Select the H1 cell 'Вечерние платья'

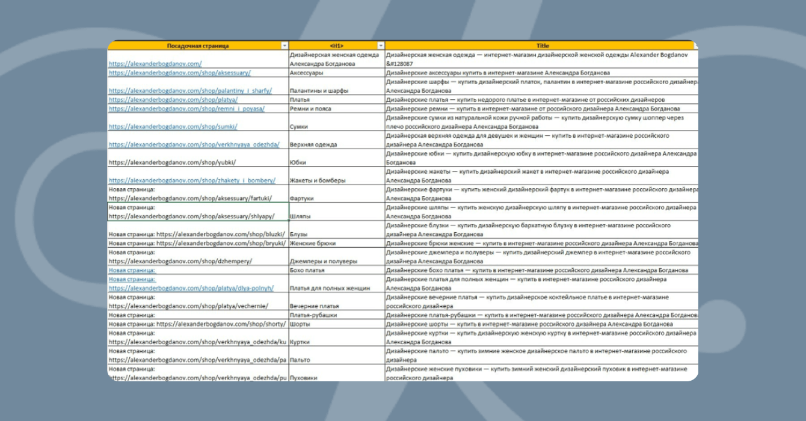click(337, 302)
